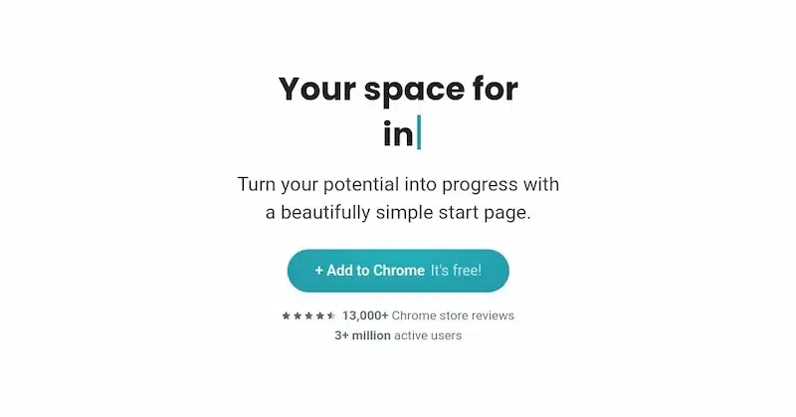Screen dimensions: 796x417
Task: Click the plus sign on the Add to Chrome button
Action: 319,271
